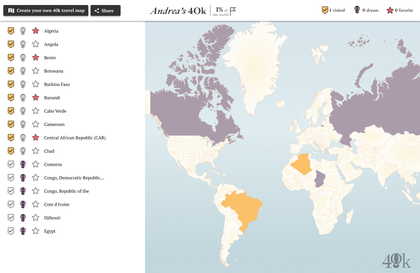The image size is (420, 273).
Task: Uncheck visited for Chad
Action: [11, 151]
